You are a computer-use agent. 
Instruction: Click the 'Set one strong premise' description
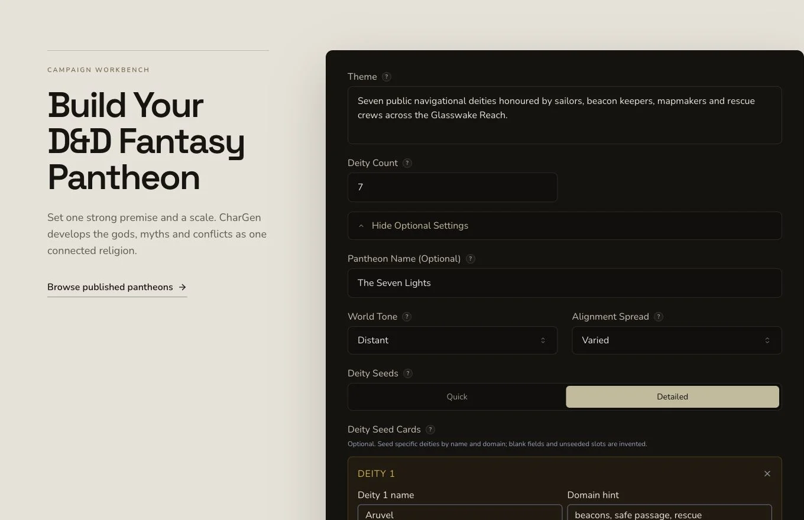157,234
